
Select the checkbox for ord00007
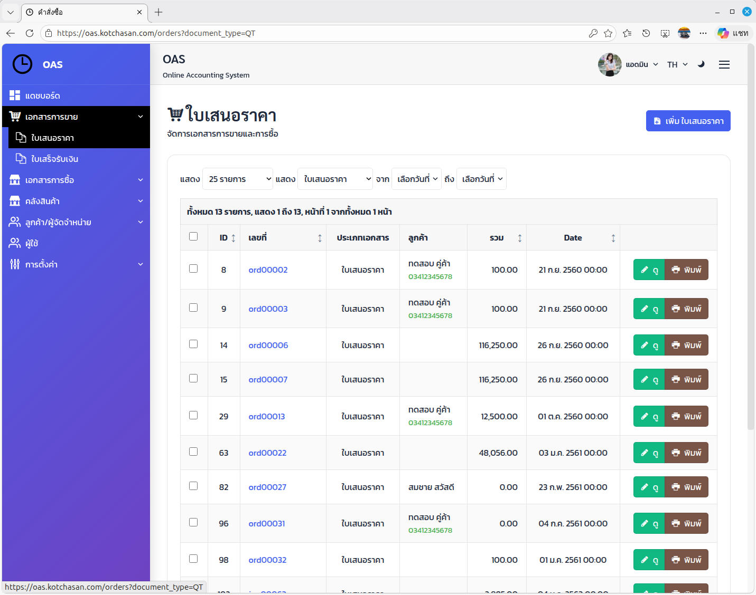tap(193, 378)
